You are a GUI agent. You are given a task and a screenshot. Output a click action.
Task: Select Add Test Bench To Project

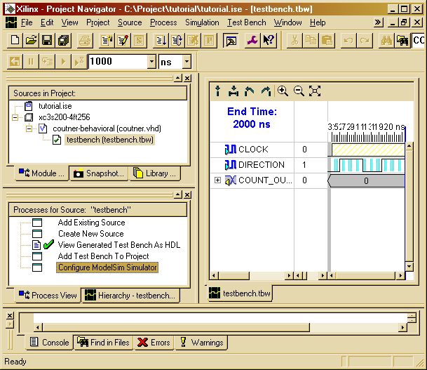point(104,256)
